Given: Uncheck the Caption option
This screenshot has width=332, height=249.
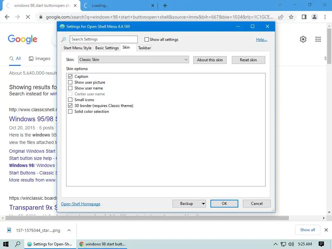Looking at the screenshot, I should coord(70,76).
